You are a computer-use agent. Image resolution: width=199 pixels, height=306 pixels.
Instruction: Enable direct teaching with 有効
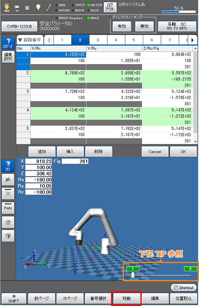point(122,26)
